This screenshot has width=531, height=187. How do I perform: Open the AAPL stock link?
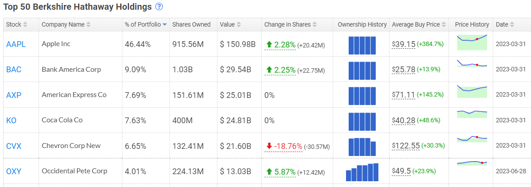(x=16, y=44)
